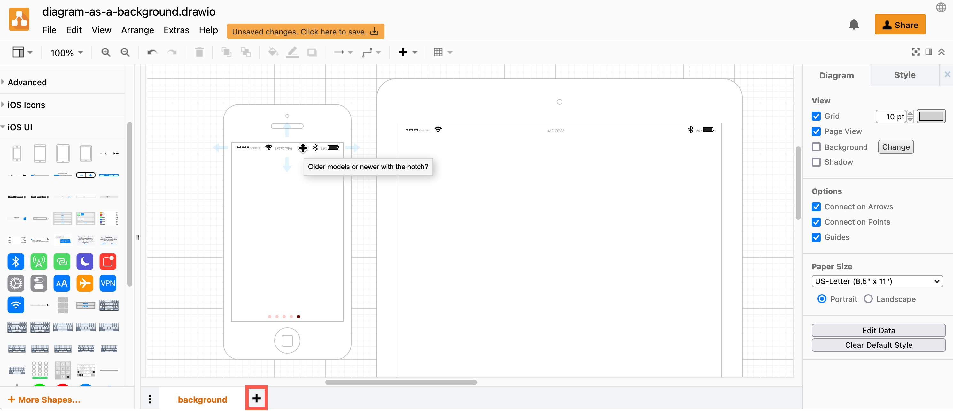Add a new page with the plus button
The image size is (953, 411).
pos(256,399)
